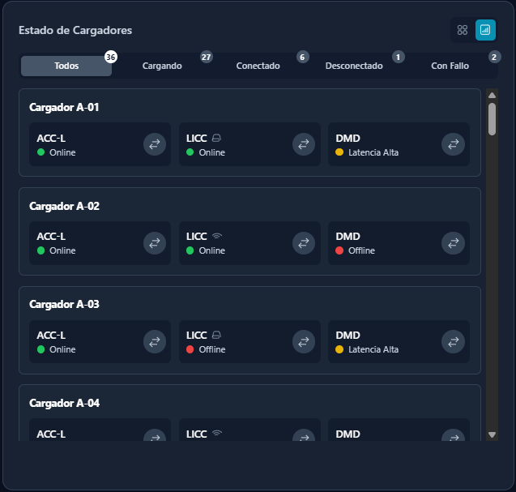Click swap icon for A-01 DMD
Screen dimensions: 516x492
click(453, 144)
